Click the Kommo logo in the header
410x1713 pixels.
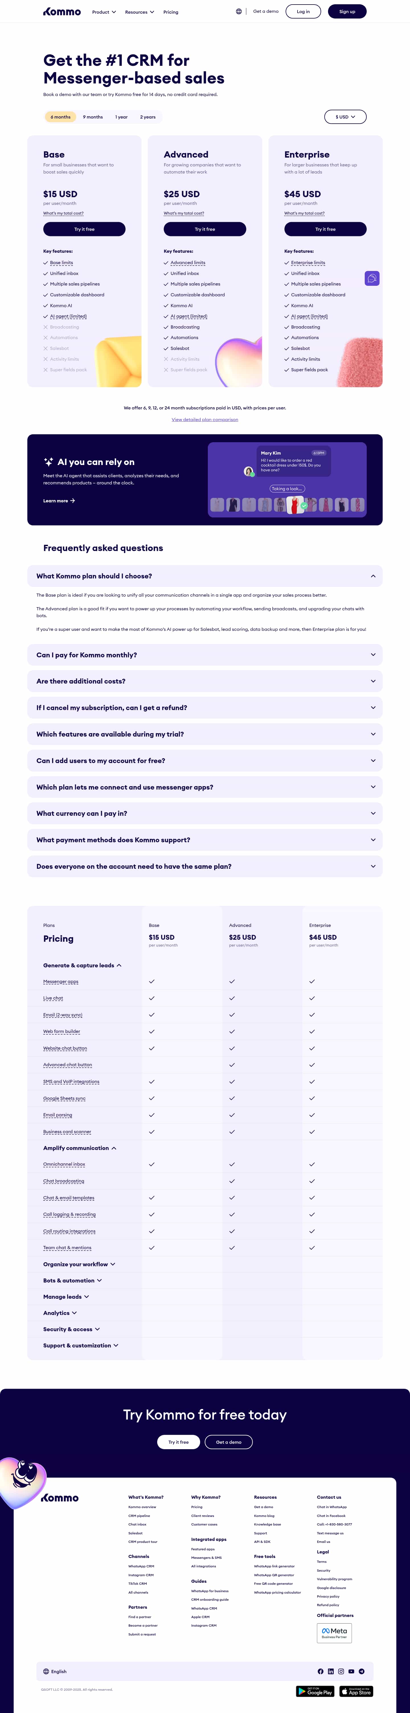point(62,12)
